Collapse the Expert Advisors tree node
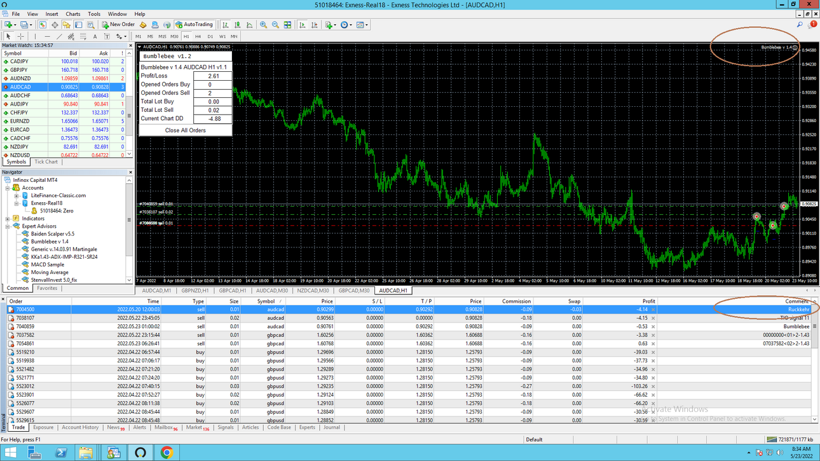The width and height of the screenshot is (820, 461). click(x=8, y=226)
